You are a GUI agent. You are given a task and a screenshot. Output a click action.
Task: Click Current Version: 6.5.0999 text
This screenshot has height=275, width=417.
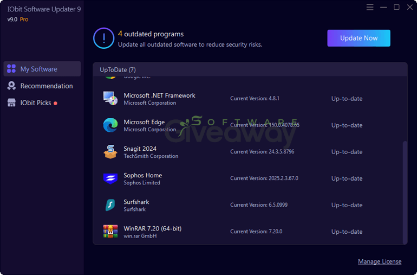coord(259,205)
